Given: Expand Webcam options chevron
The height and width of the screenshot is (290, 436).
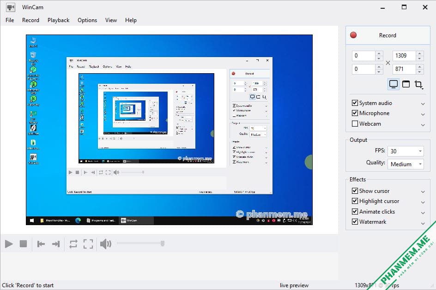Looking at the screenshot, I should [423, 125].
